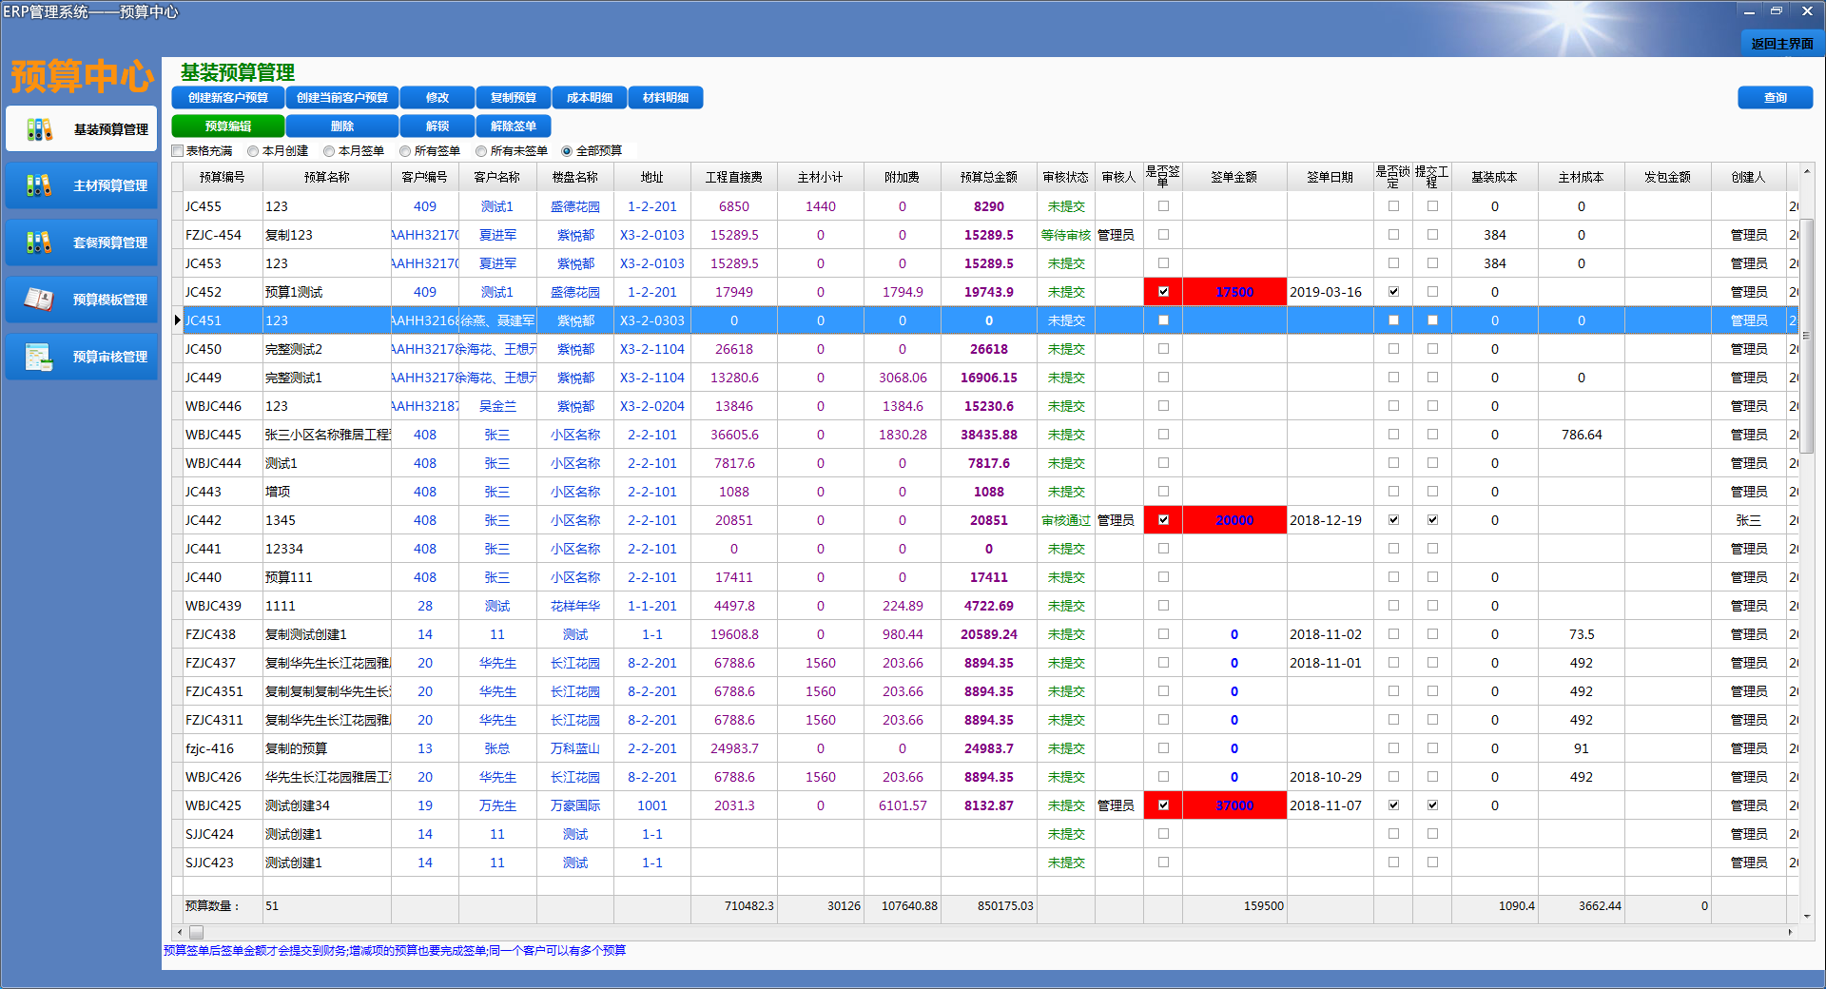Click the 修改 button
Screen dimensions: 1826x989
click(437, 98)
